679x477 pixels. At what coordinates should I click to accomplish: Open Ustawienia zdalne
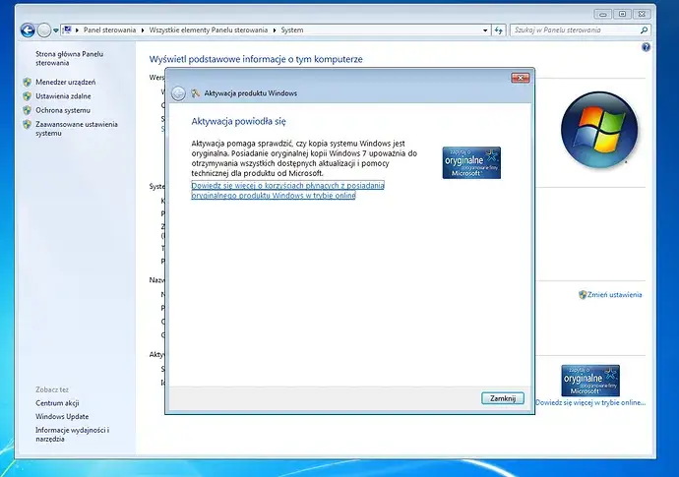[63, 96]
